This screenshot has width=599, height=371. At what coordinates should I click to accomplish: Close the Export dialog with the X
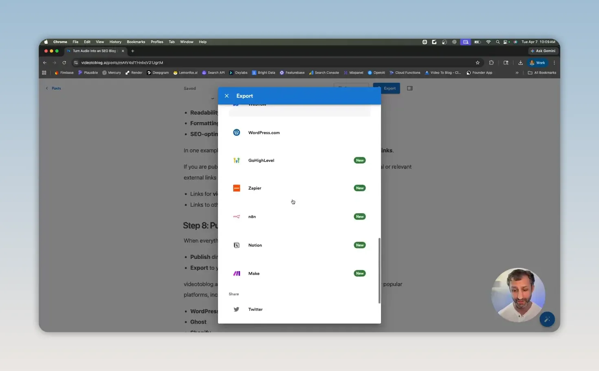tap(227, 96)
